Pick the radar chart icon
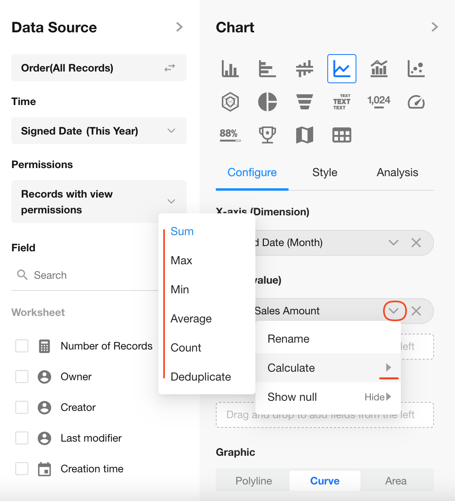 [230, 101]
